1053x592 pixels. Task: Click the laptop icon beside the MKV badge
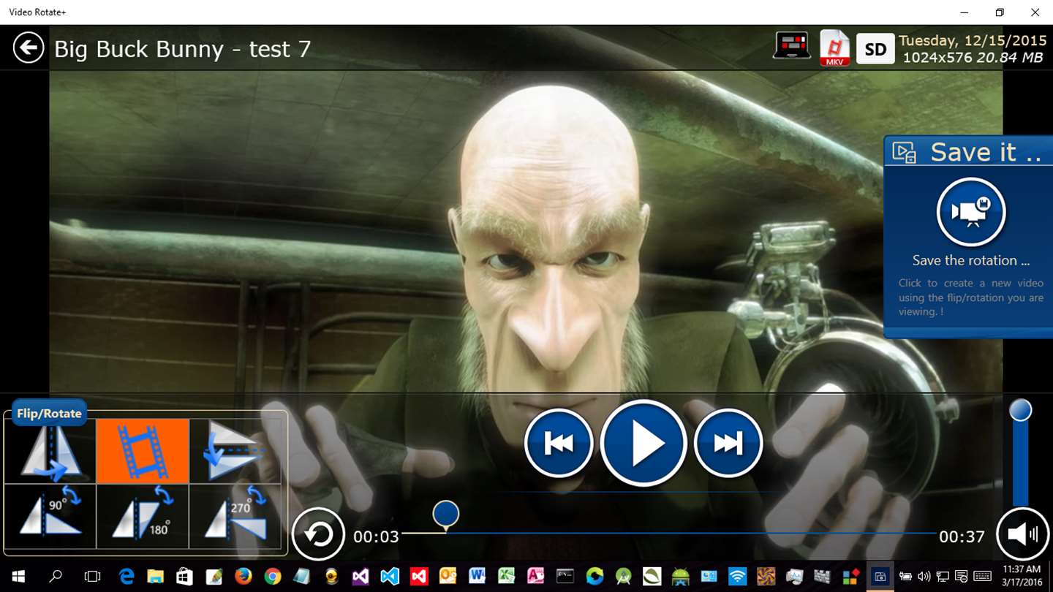coord(792,46)
